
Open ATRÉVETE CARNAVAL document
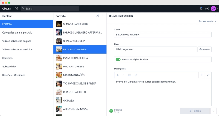coord(80,109)
